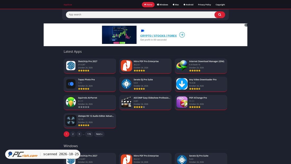
Task: Open the iZotope RX 12 Audio Editor title
Action: point(96,116)
